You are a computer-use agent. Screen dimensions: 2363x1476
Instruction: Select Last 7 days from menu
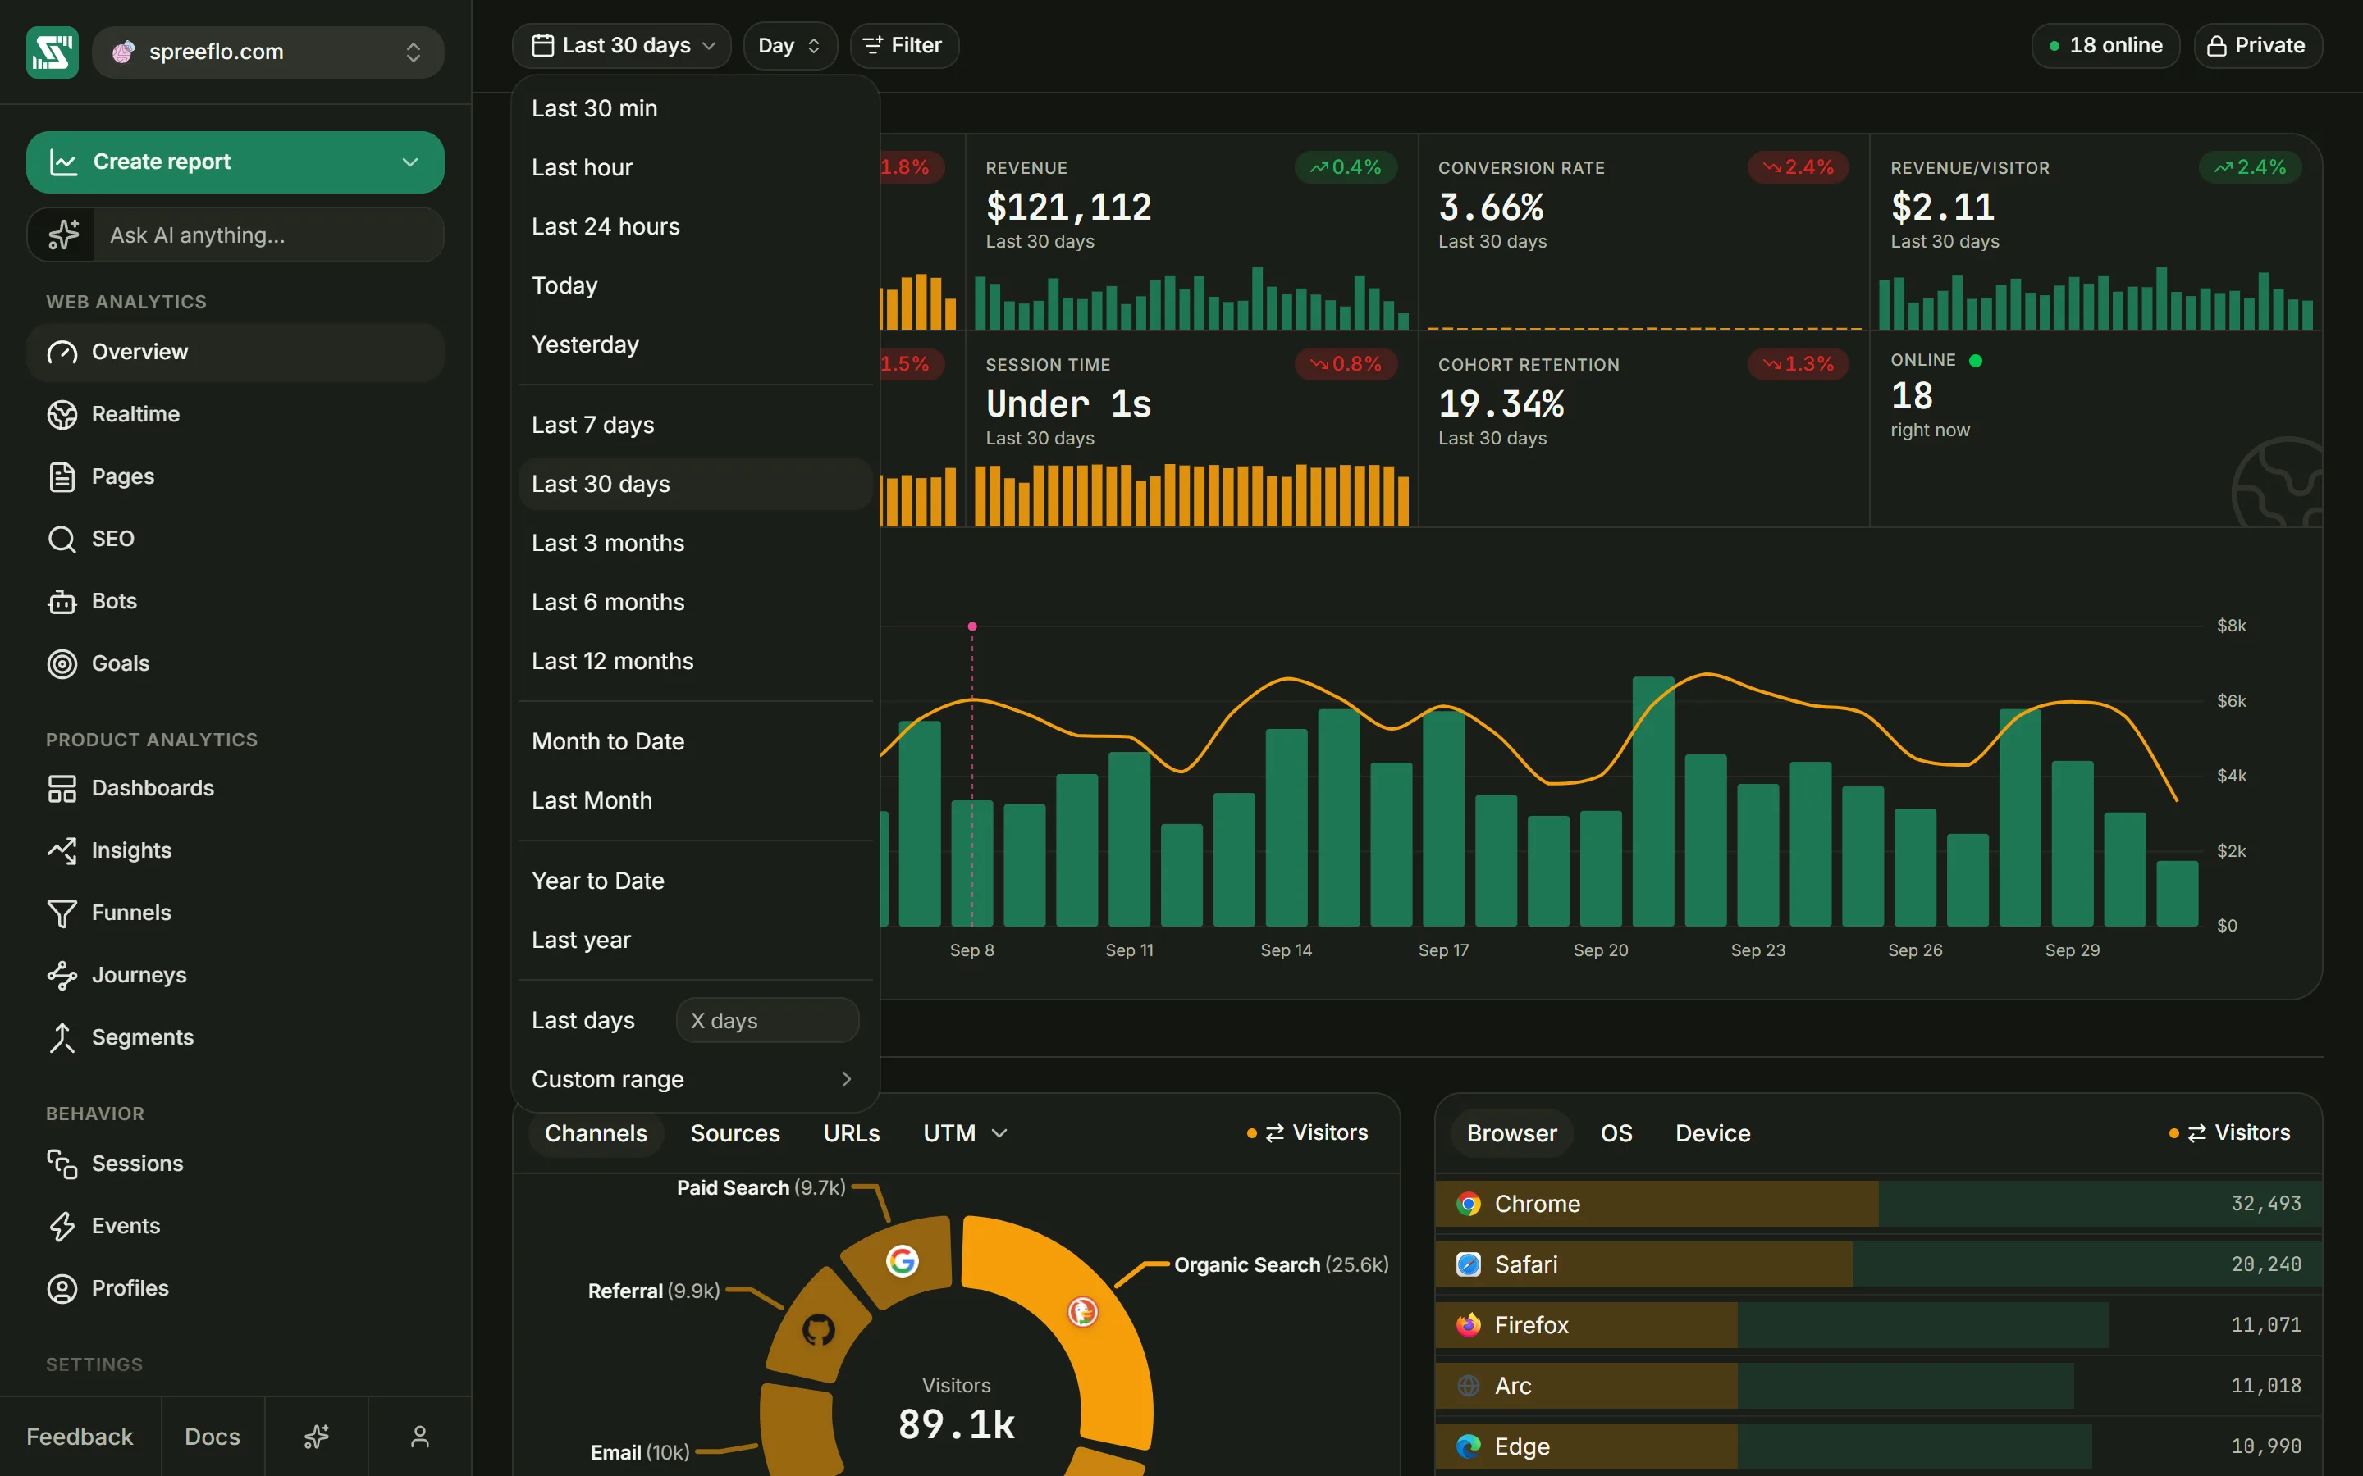click(694, 425)
